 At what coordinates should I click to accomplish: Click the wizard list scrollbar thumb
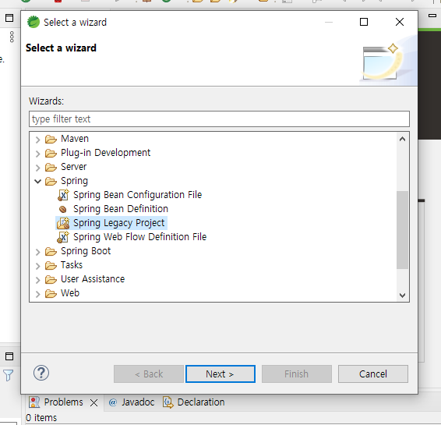coord(403,230)
